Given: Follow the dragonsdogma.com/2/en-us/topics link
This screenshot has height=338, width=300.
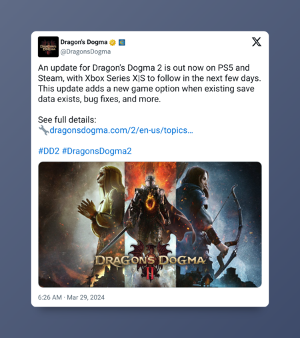Looking at the screenshot, I should pyautogui.click(x=121, y=130).
